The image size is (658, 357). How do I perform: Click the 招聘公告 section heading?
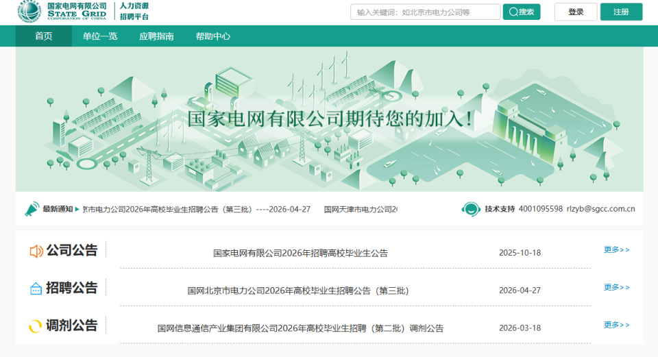point(72,288)
